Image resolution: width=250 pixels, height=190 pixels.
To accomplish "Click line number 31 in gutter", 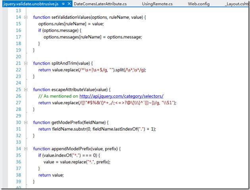I will (18, 129).
